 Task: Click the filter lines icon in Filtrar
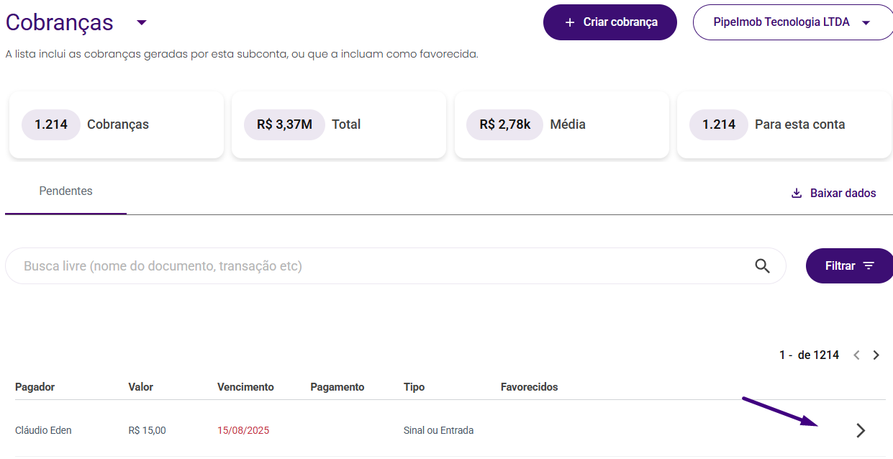(869, 265)
